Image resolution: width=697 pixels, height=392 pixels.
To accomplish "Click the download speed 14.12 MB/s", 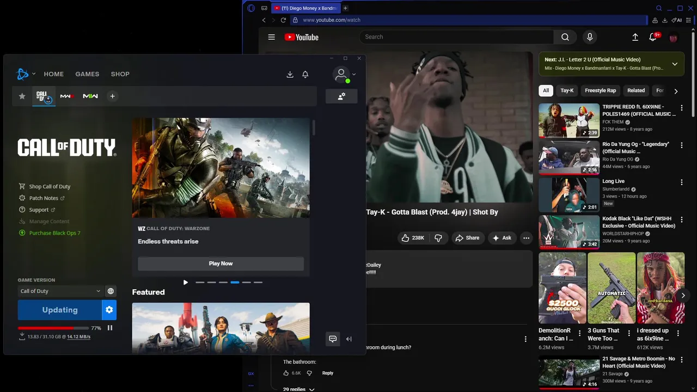I will 79,337.
